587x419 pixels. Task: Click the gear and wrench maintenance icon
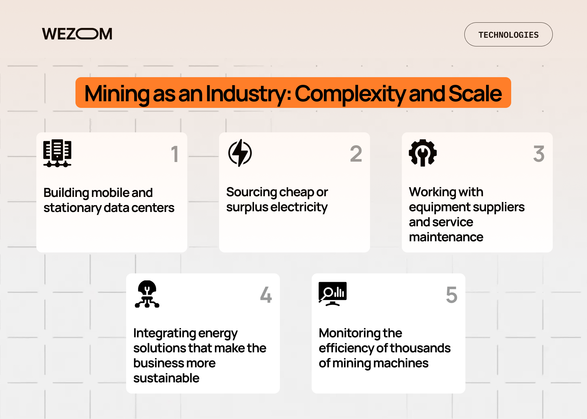(423, 153)
